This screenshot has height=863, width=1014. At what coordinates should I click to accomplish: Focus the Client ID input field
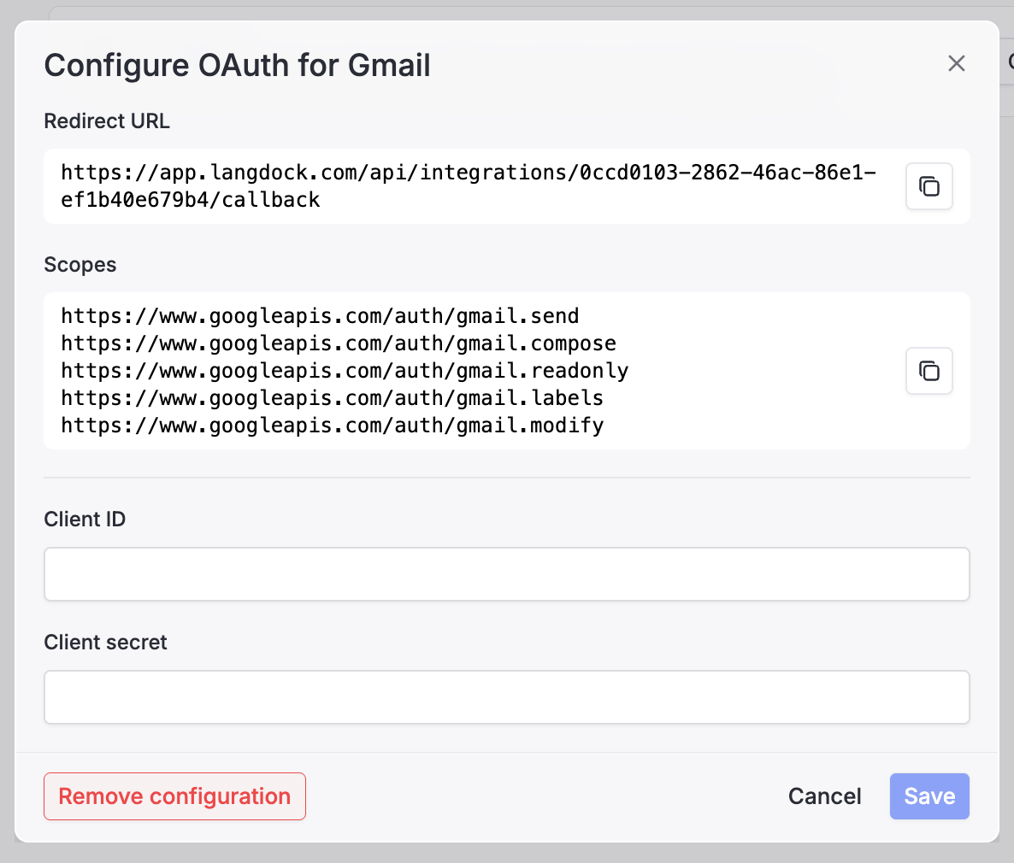[x=507, y=574]
